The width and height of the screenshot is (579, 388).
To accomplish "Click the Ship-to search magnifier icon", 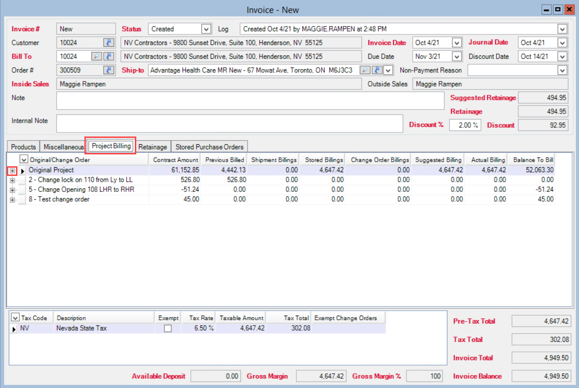I will (x=364, y=70).
